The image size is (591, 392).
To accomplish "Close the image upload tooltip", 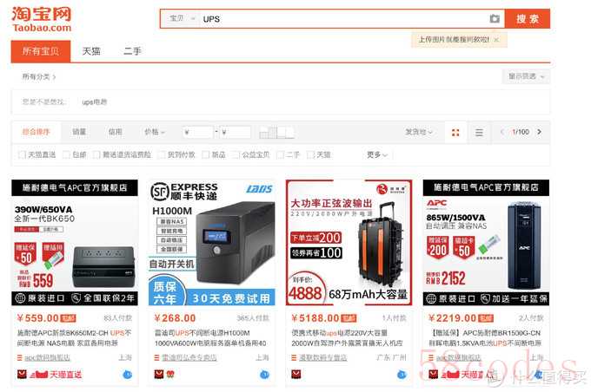I will 496,40.
